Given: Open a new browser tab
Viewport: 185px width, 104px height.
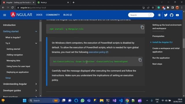Looking at the screenshot, I should 73,3.
